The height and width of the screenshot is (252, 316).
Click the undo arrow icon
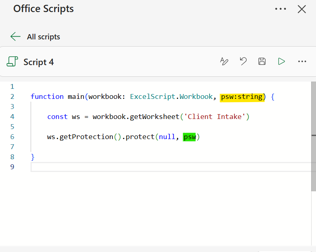pos(243,61)
